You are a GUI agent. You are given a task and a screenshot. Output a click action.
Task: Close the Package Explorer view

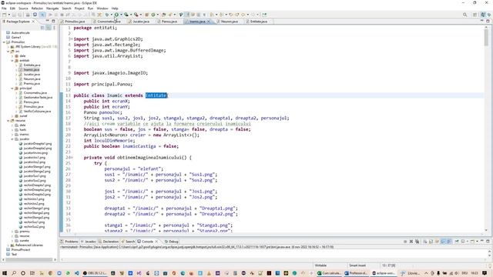pos(33,22)
